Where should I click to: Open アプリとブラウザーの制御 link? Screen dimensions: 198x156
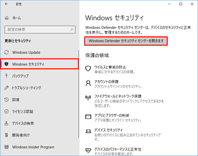(x=112, y=116)
